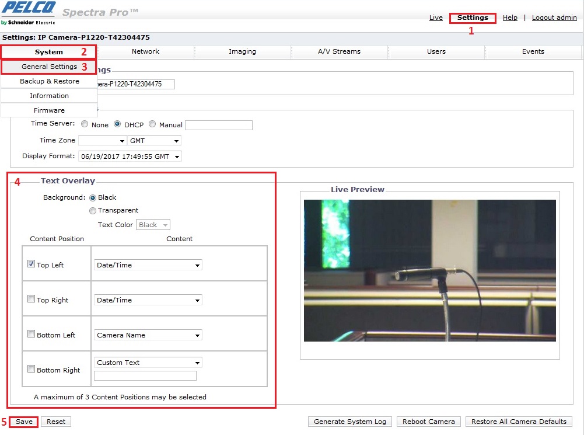This screenshot has width=584, height=435.
Task: Logout the admin user
Action: (554, 18)
